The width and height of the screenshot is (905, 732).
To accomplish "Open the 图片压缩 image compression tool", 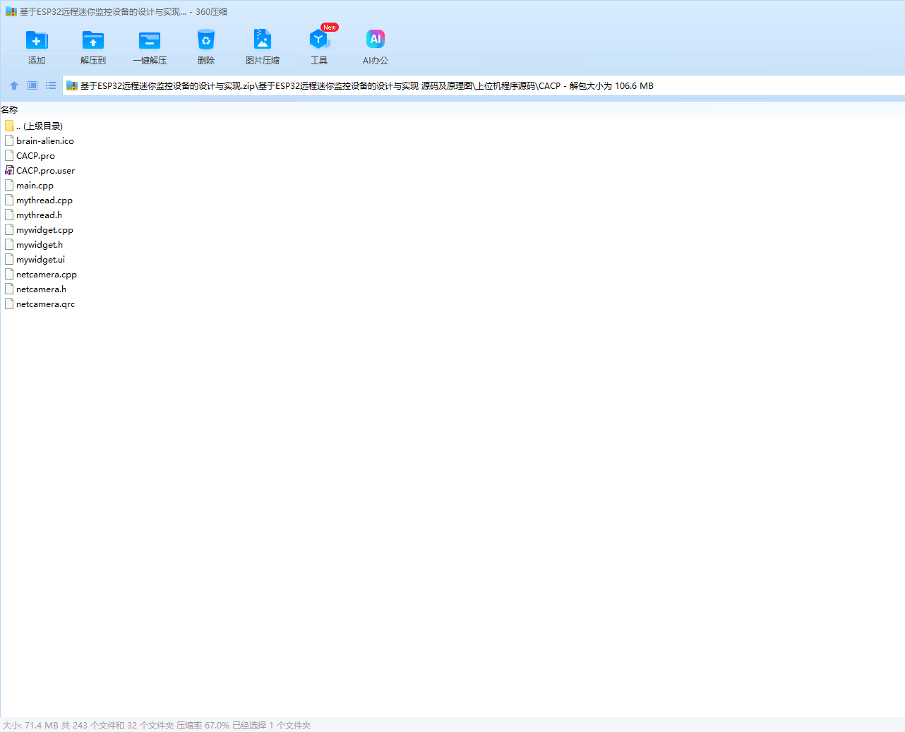I will 263,40.
